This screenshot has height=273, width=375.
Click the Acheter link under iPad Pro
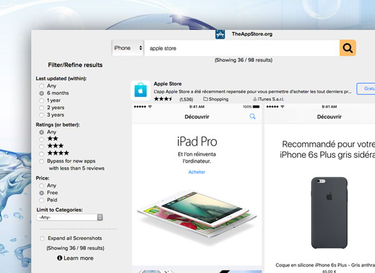point(197,172)
